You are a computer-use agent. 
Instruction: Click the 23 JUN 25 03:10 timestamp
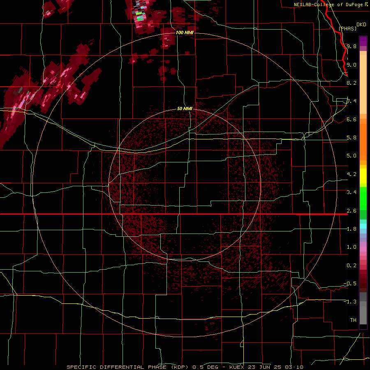point(276,367)
